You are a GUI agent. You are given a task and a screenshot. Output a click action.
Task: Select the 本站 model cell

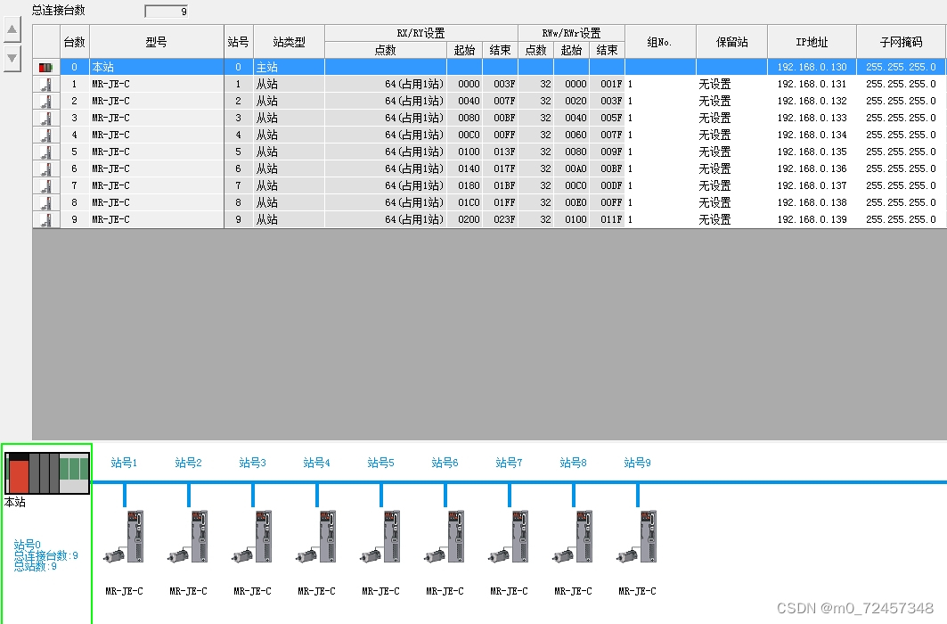(157, 67)
